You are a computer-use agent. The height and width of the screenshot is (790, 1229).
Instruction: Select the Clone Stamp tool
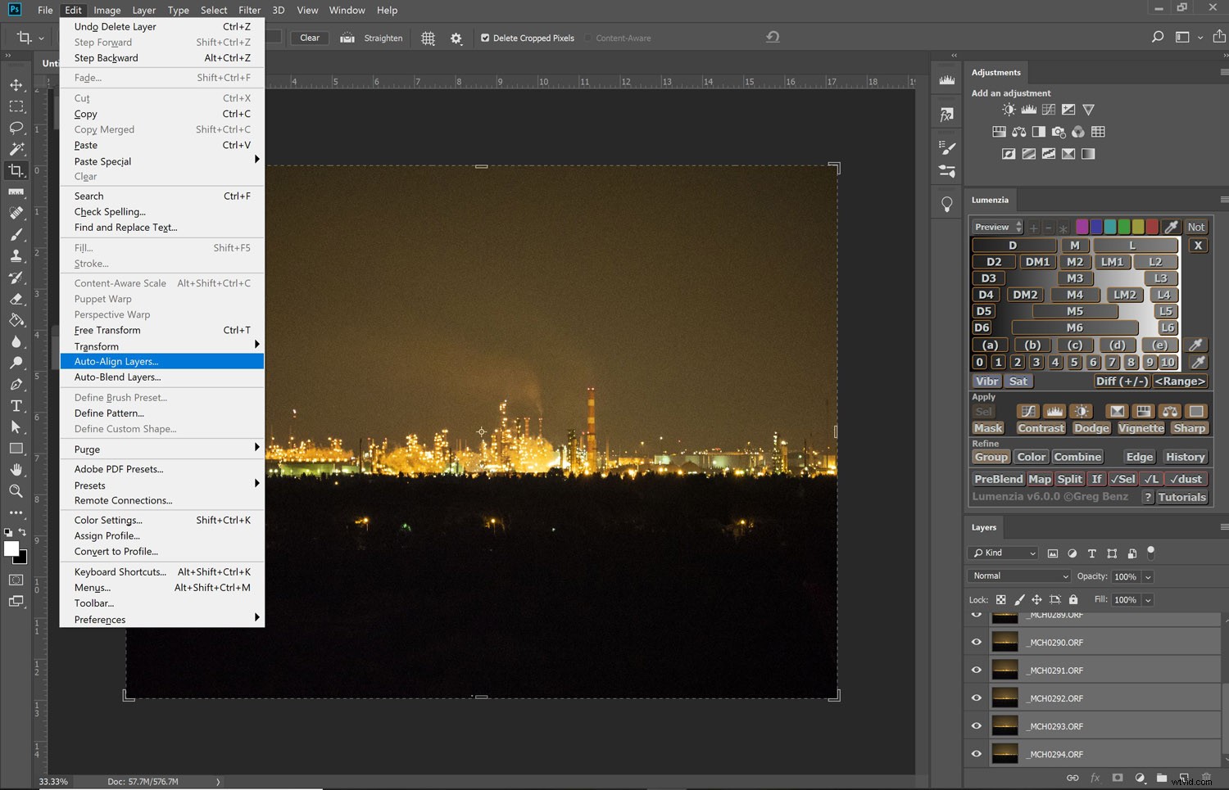tap(16, 255)
